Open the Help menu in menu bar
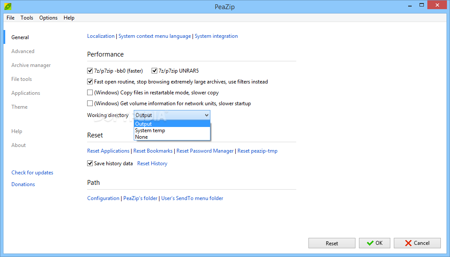Viewport: 450px width, 257px height. [x=69, y=18]
